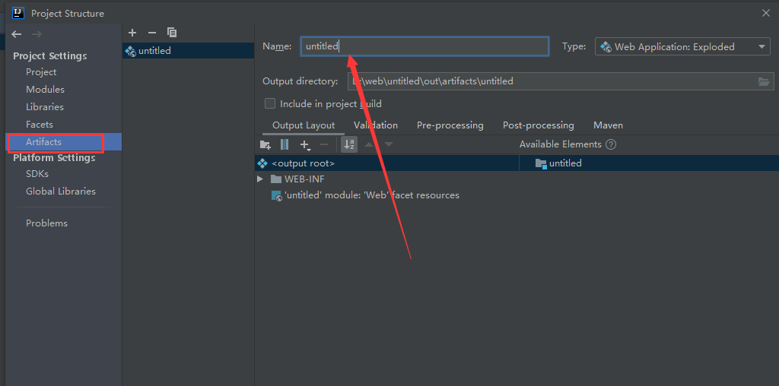Create archive in output layout
The width and height of the screenshot is (779, 386).
tap(285, 144)
